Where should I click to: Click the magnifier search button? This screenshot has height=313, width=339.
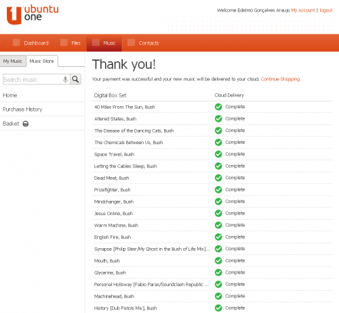(x=75, y=79)
